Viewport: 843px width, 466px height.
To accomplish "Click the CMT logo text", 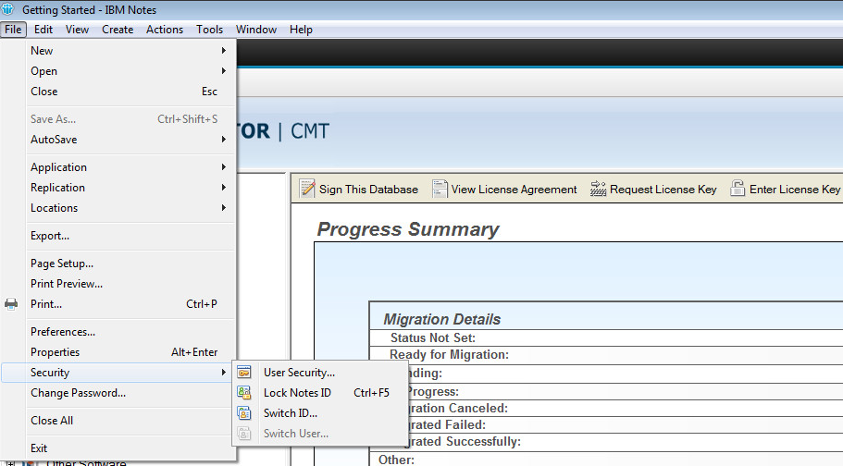I will click(310, 131).
